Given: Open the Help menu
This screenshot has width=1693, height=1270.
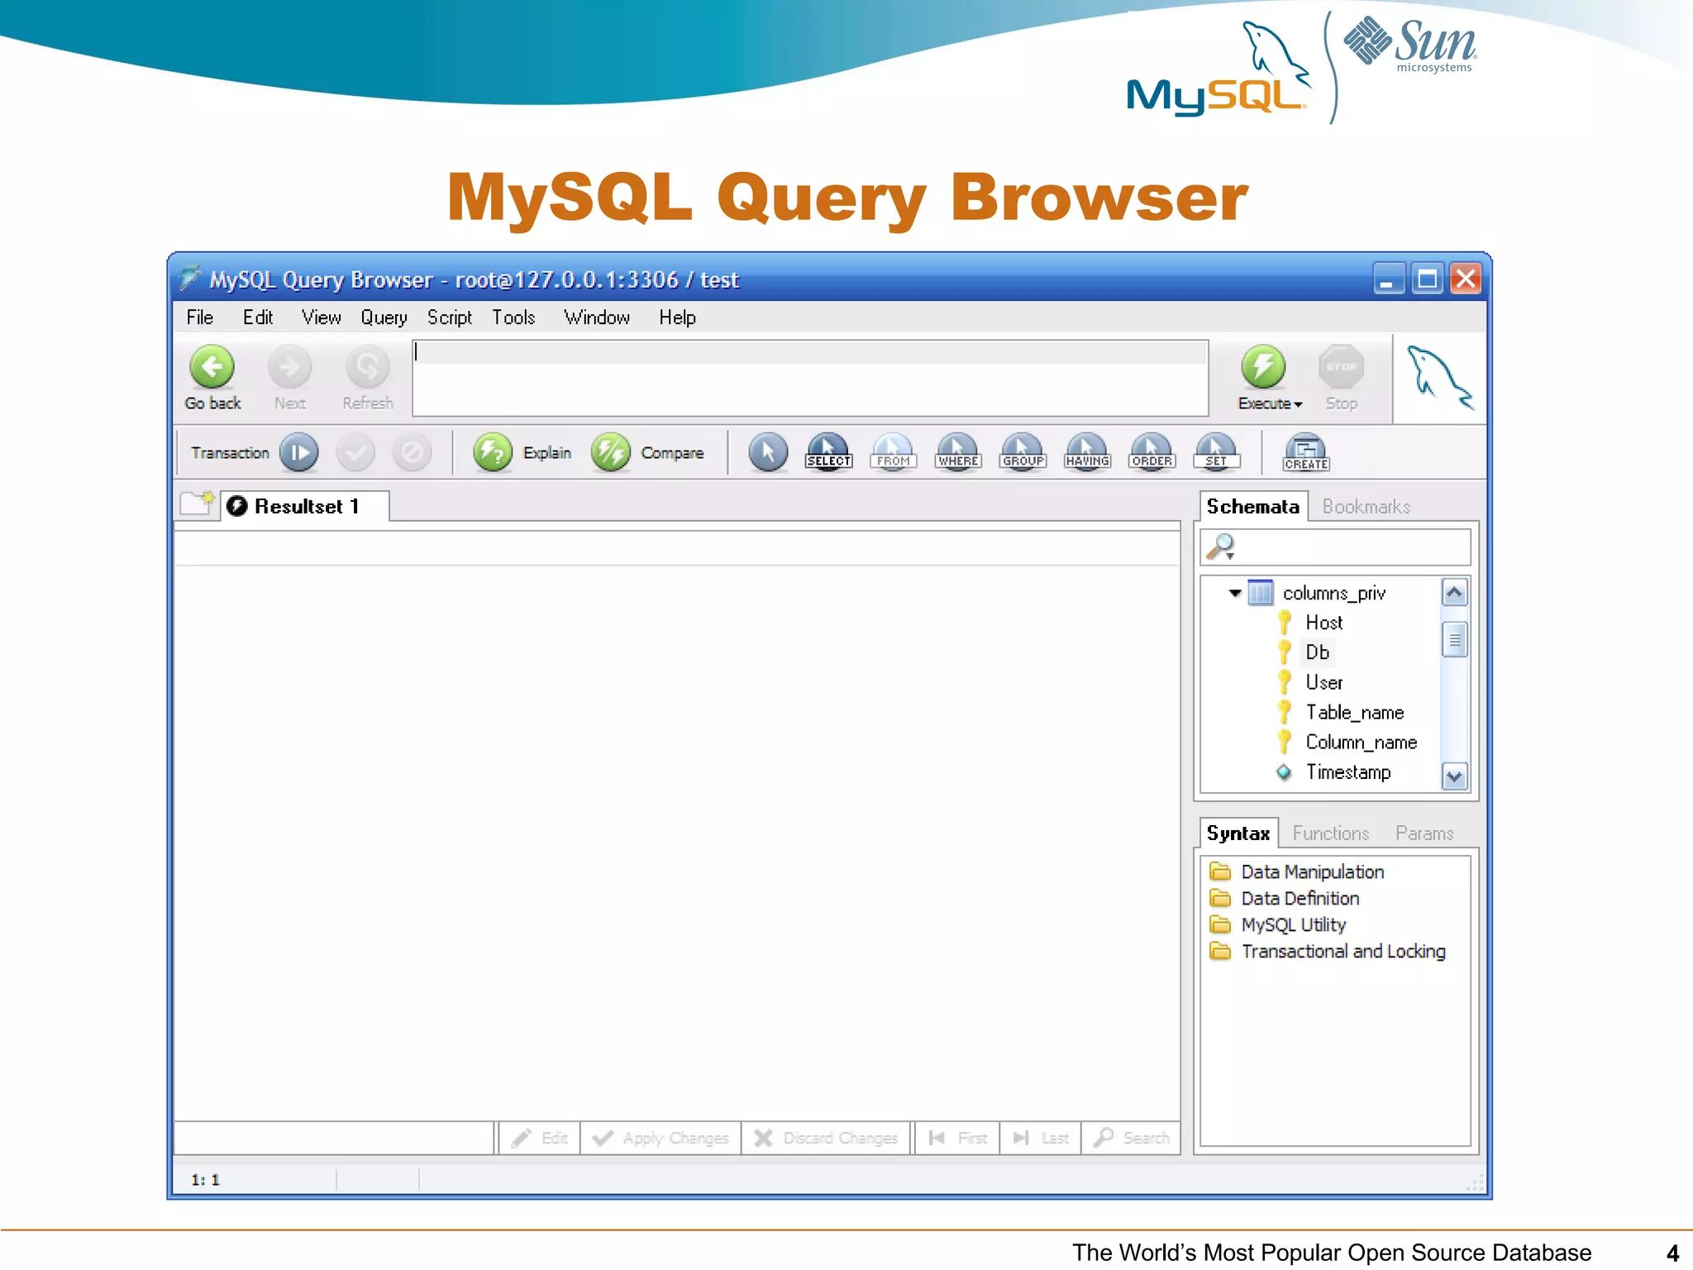Looking at the screenshot, I should pyautogui.click(x=677, y=317).
